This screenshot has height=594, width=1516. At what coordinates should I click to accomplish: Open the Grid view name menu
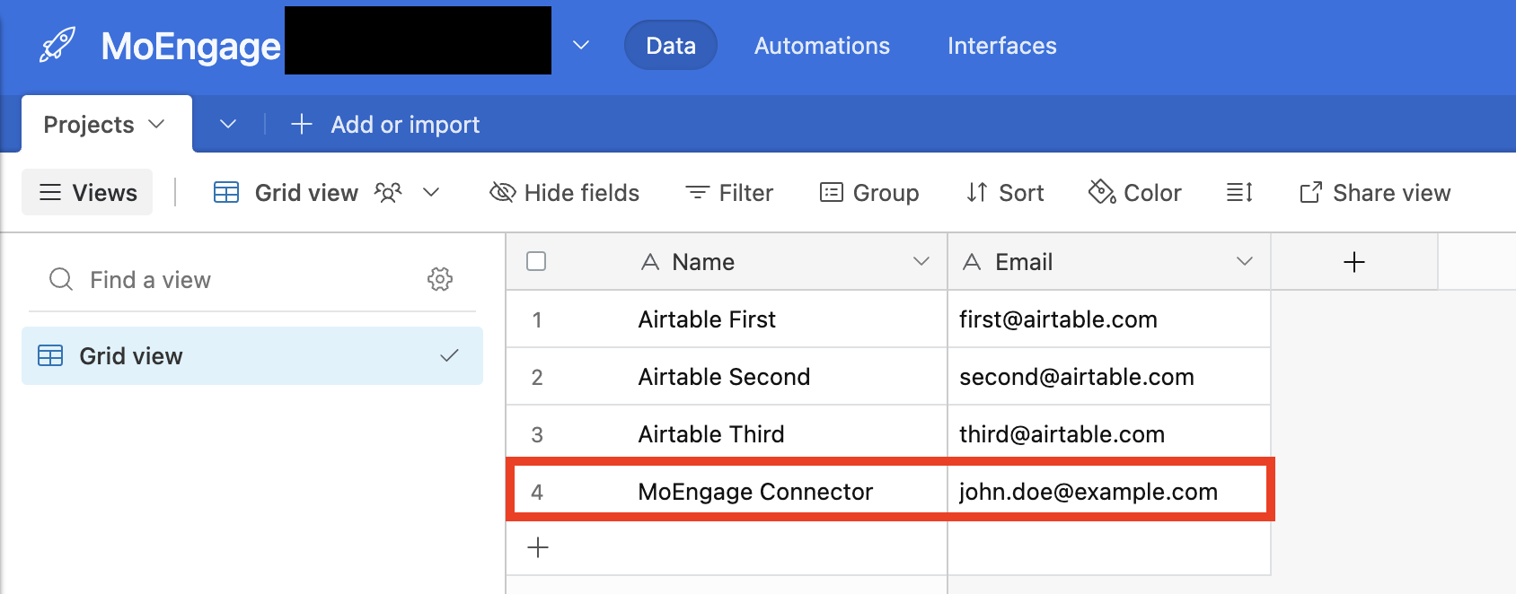tap(306, 193)
